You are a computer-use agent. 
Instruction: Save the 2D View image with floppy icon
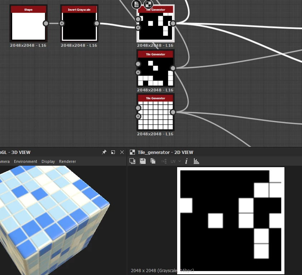pos(142,161)
